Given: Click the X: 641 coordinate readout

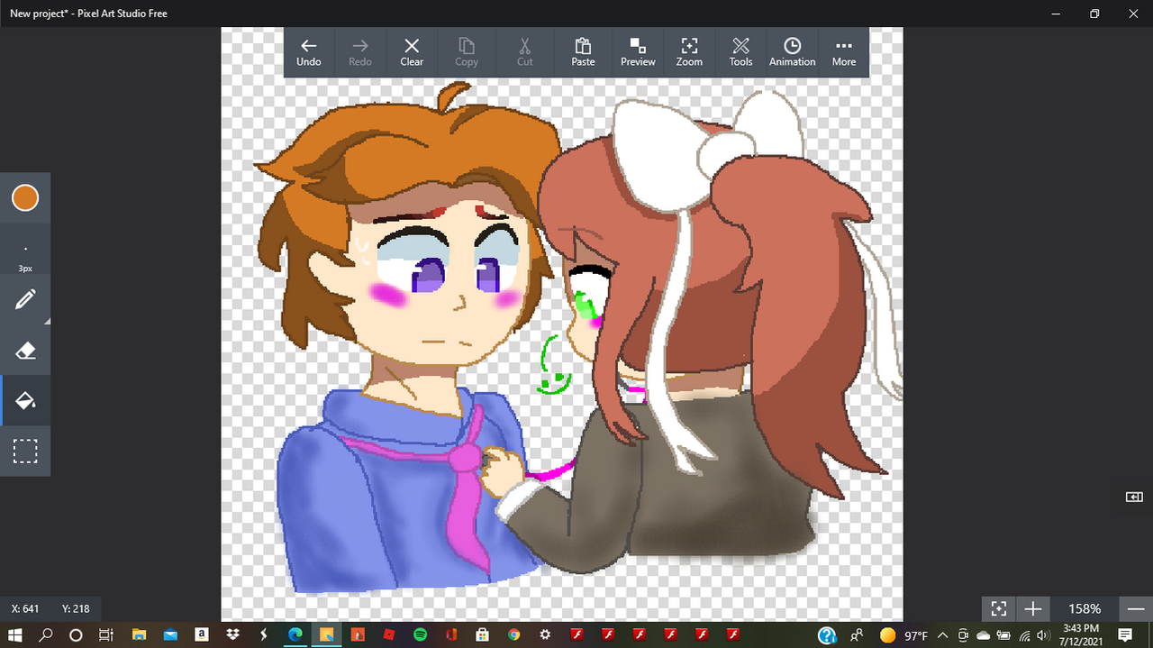Looking at the screenshot, I should [25, 609].
